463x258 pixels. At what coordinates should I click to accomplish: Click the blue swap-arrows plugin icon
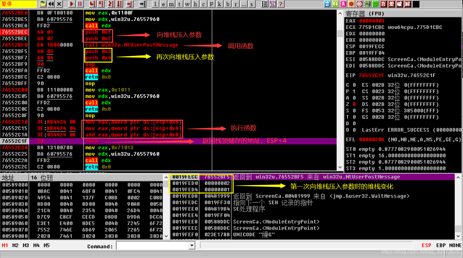point(327,4)
